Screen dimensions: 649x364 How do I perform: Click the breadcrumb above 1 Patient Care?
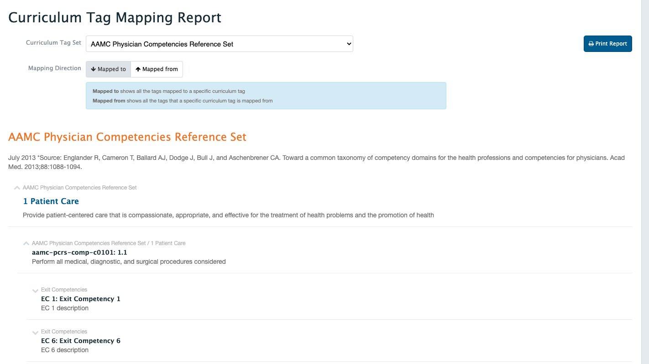(79, 188)
